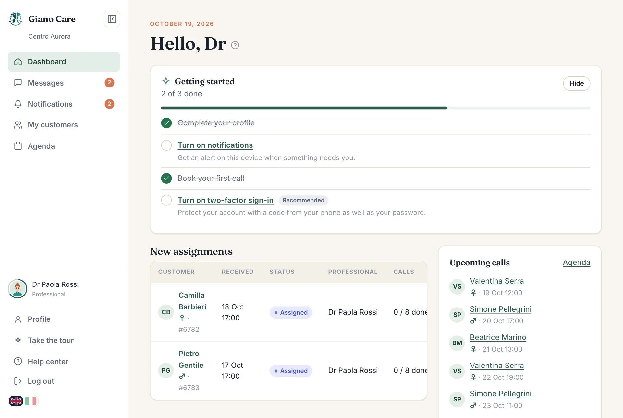Toggle the Book your first call checkmark
623x418 pixels.
[x=166, y=178]
